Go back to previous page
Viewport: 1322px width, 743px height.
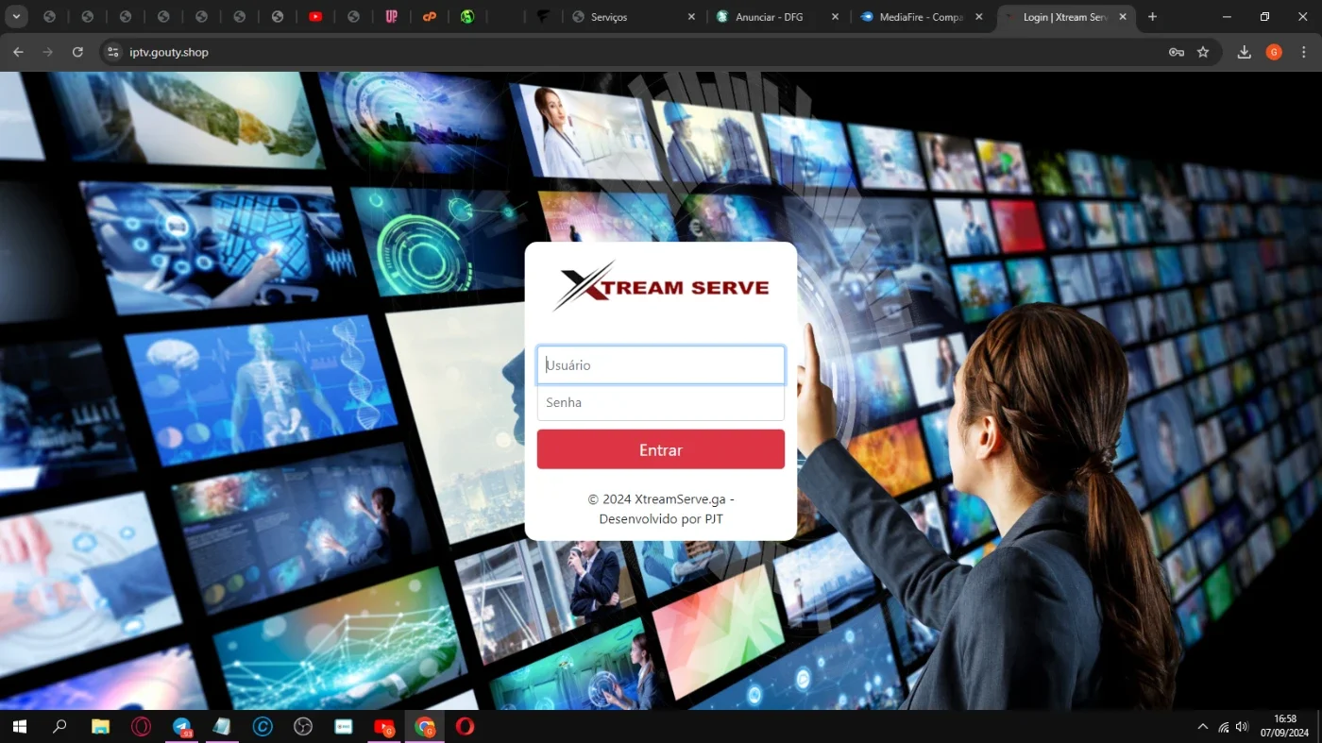(x=18, y=52)
